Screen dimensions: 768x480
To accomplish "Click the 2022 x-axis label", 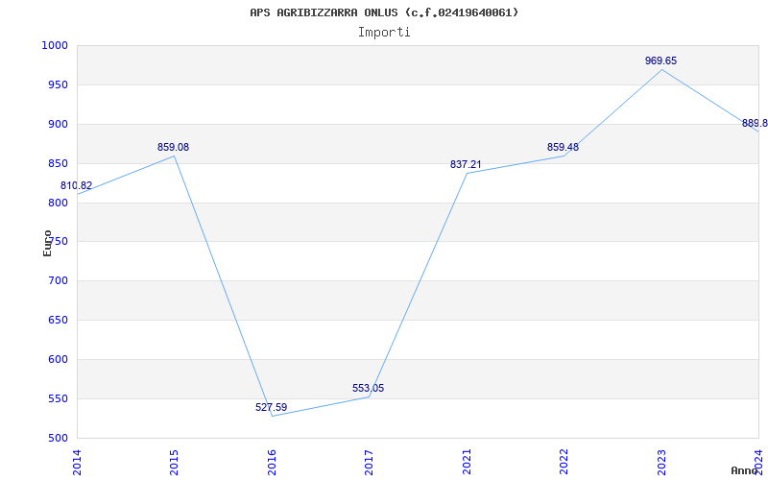I will (564, 462).
